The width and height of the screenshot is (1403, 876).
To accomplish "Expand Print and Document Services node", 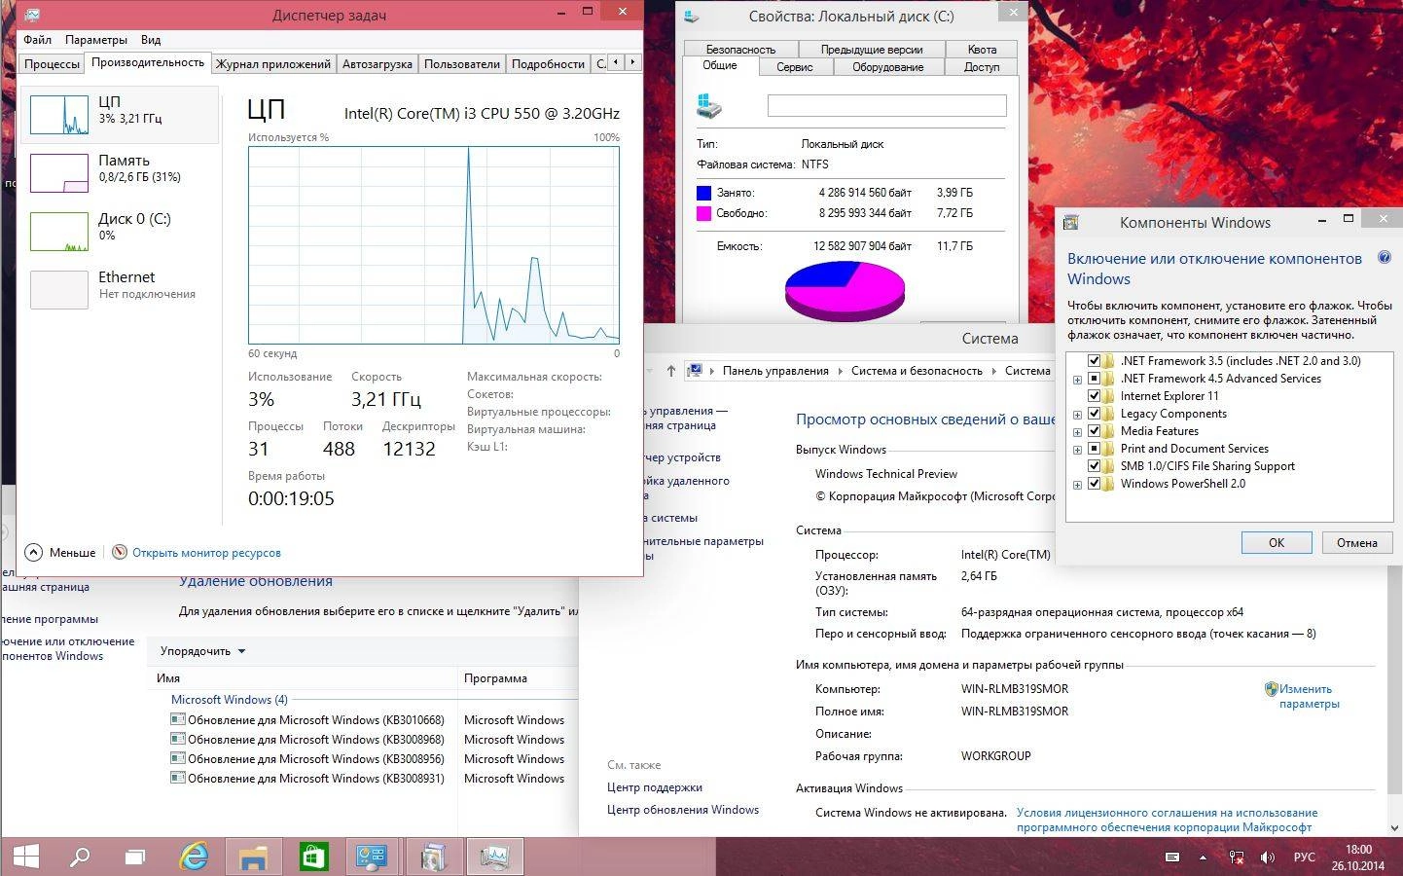I will tap(1077, 450).
